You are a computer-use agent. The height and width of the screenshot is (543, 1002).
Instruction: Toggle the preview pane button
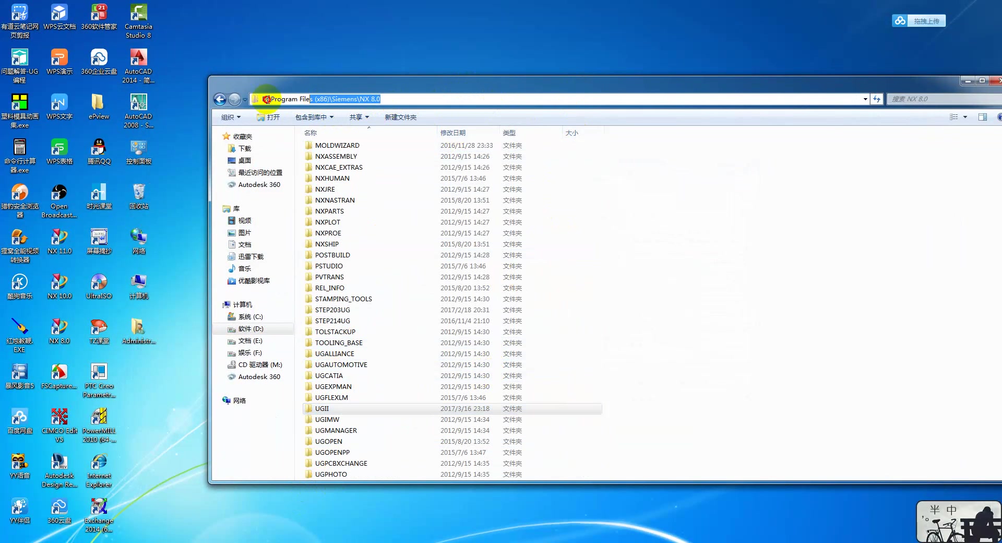[x=983, y=117]
